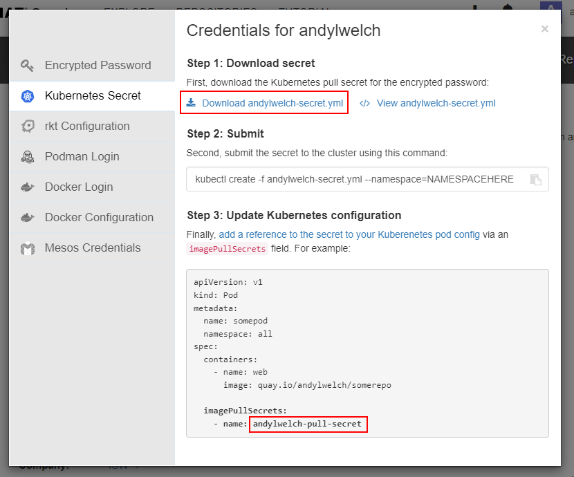The image size is (574, 477).
Task: Click the apiVersion line in the YAML example
Action: tap(228, 283)
